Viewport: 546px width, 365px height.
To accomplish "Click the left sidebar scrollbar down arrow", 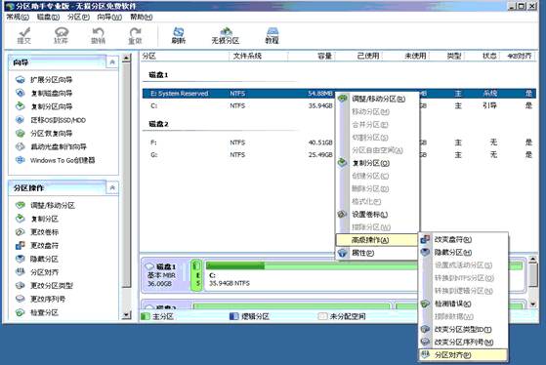I will pos(126,315).
